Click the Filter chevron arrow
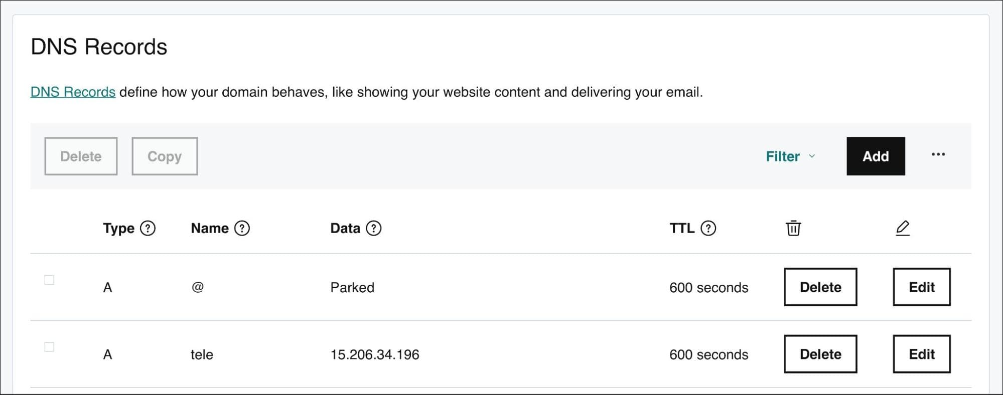 pyautogui.click(x=812, y=157)
